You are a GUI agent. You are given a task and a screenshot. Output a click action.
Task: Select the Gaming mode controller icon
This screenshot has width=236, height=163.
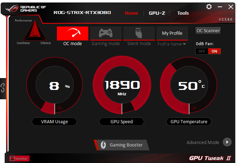click(105, 33)
